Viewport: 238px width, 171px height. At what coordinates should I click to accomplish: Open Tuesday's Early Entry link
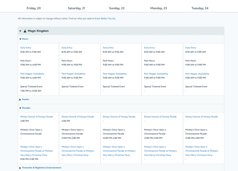[x=191, y=48]
